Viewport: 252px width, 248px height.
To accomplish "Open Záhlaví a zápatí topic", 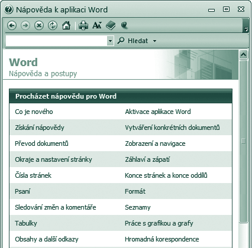I will pos(147,159).
